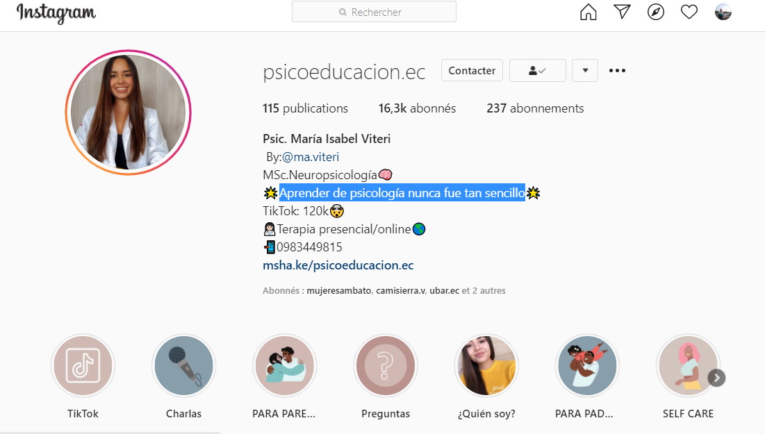The height and width of the screenshot is (434, 765).
Task: Open direct messages paper plane icon
Action: [622, 12]
